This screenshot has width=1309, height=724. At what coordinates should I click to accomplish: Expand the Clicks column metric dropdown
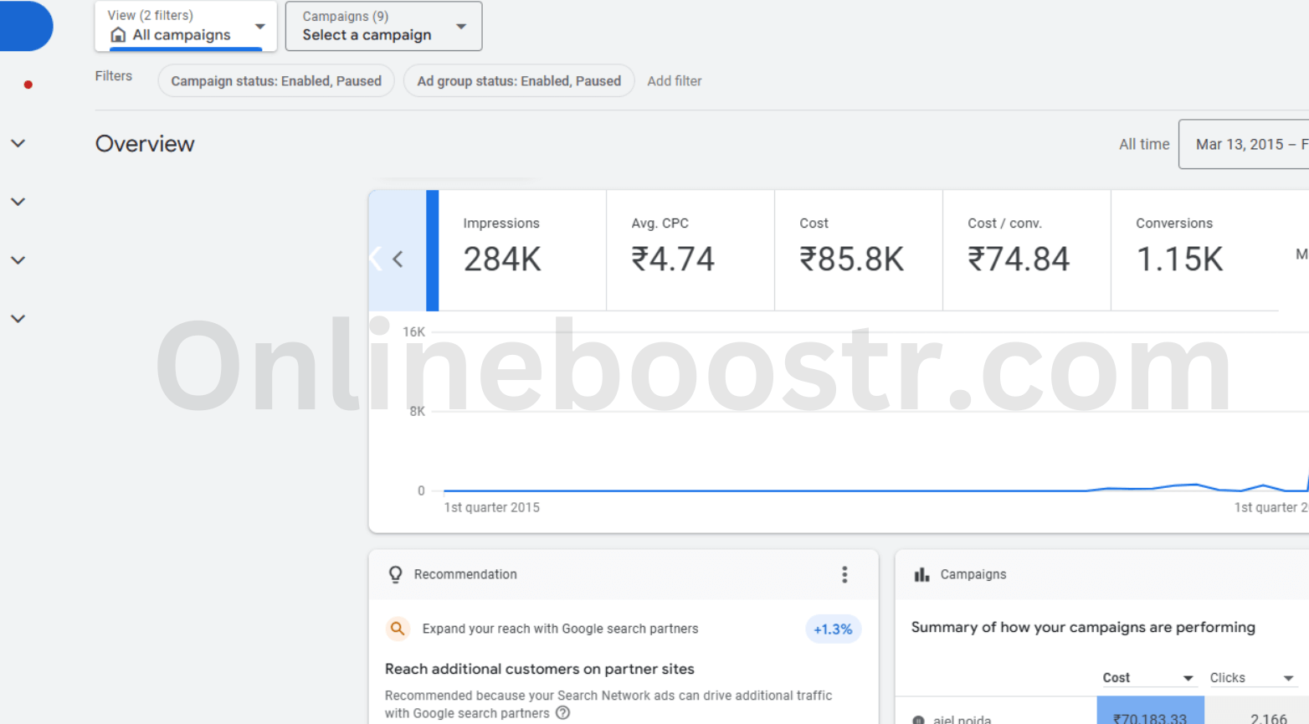(x=1288, y=678)
